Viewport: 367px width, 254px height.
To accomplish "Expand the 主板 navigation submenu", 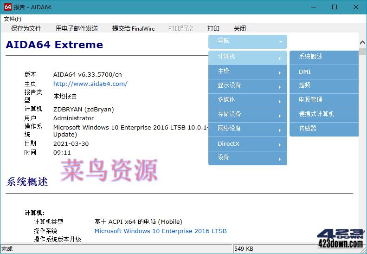I will [x=248, y=72].
